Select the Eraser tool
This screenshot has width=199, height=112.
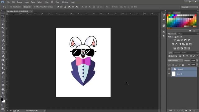tap(3, 56)
